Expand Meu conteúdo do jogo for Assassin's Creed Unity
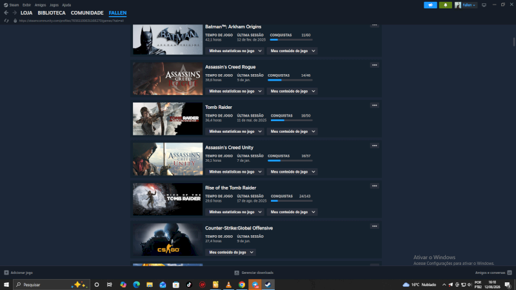The width and height of the screenshot is (516, 290). 292,171
